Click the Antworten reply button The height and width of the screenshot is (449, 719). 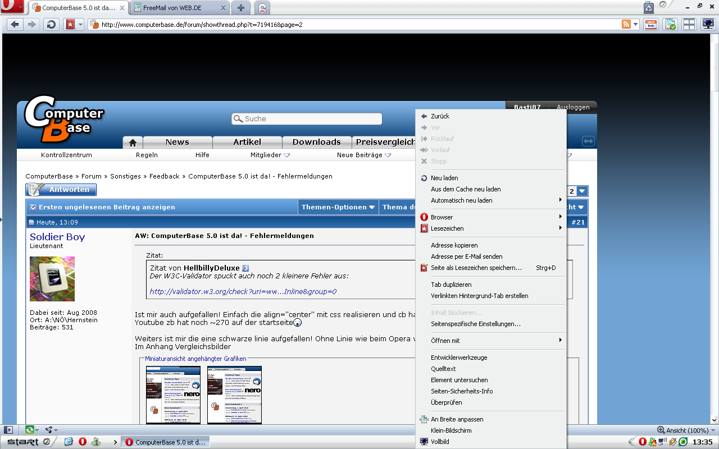pyautogui.click(x=61, y=190)
